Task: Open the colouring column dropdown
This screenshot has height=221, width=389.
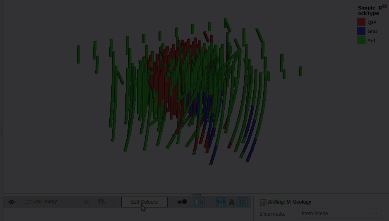Action: 107,202
